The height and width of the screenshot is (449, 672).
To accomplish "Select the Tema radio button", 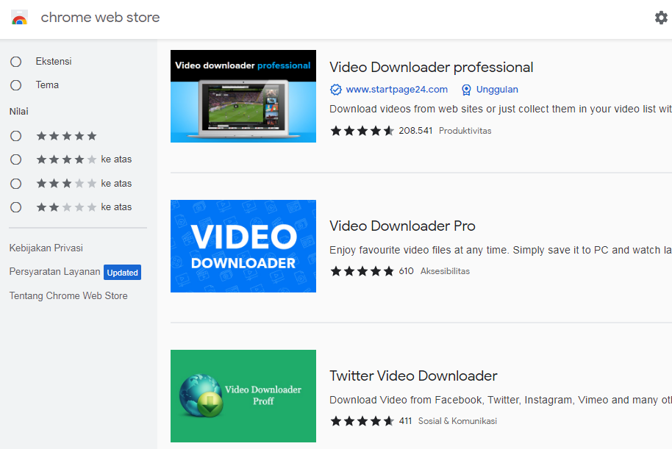I will pyautogui.click(x=16, y=85).
